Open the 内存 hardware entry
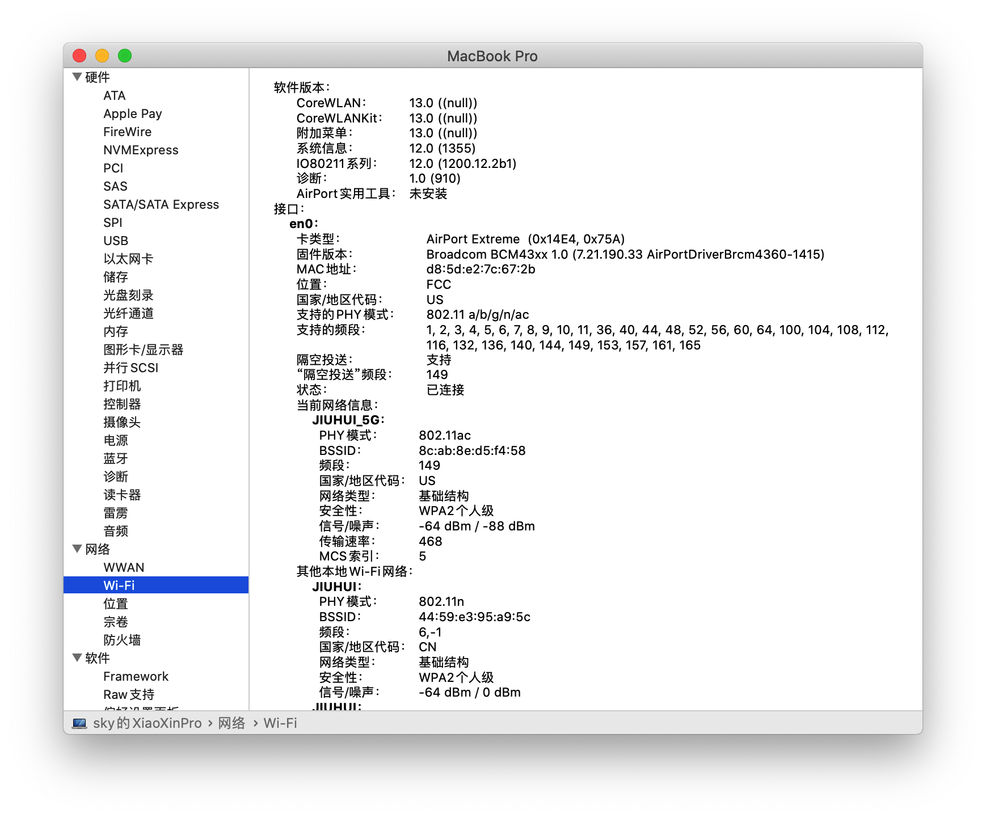Screen dimensions: 986x818 click(116, 331)
